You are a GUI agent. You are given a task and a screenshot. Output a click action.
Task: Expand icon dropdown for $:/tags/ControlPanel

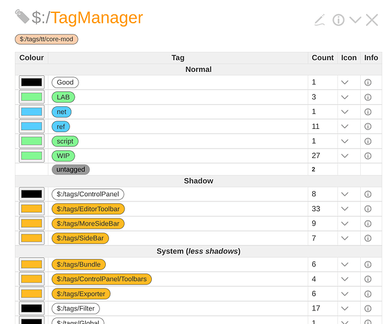click(x=345, y=194)
